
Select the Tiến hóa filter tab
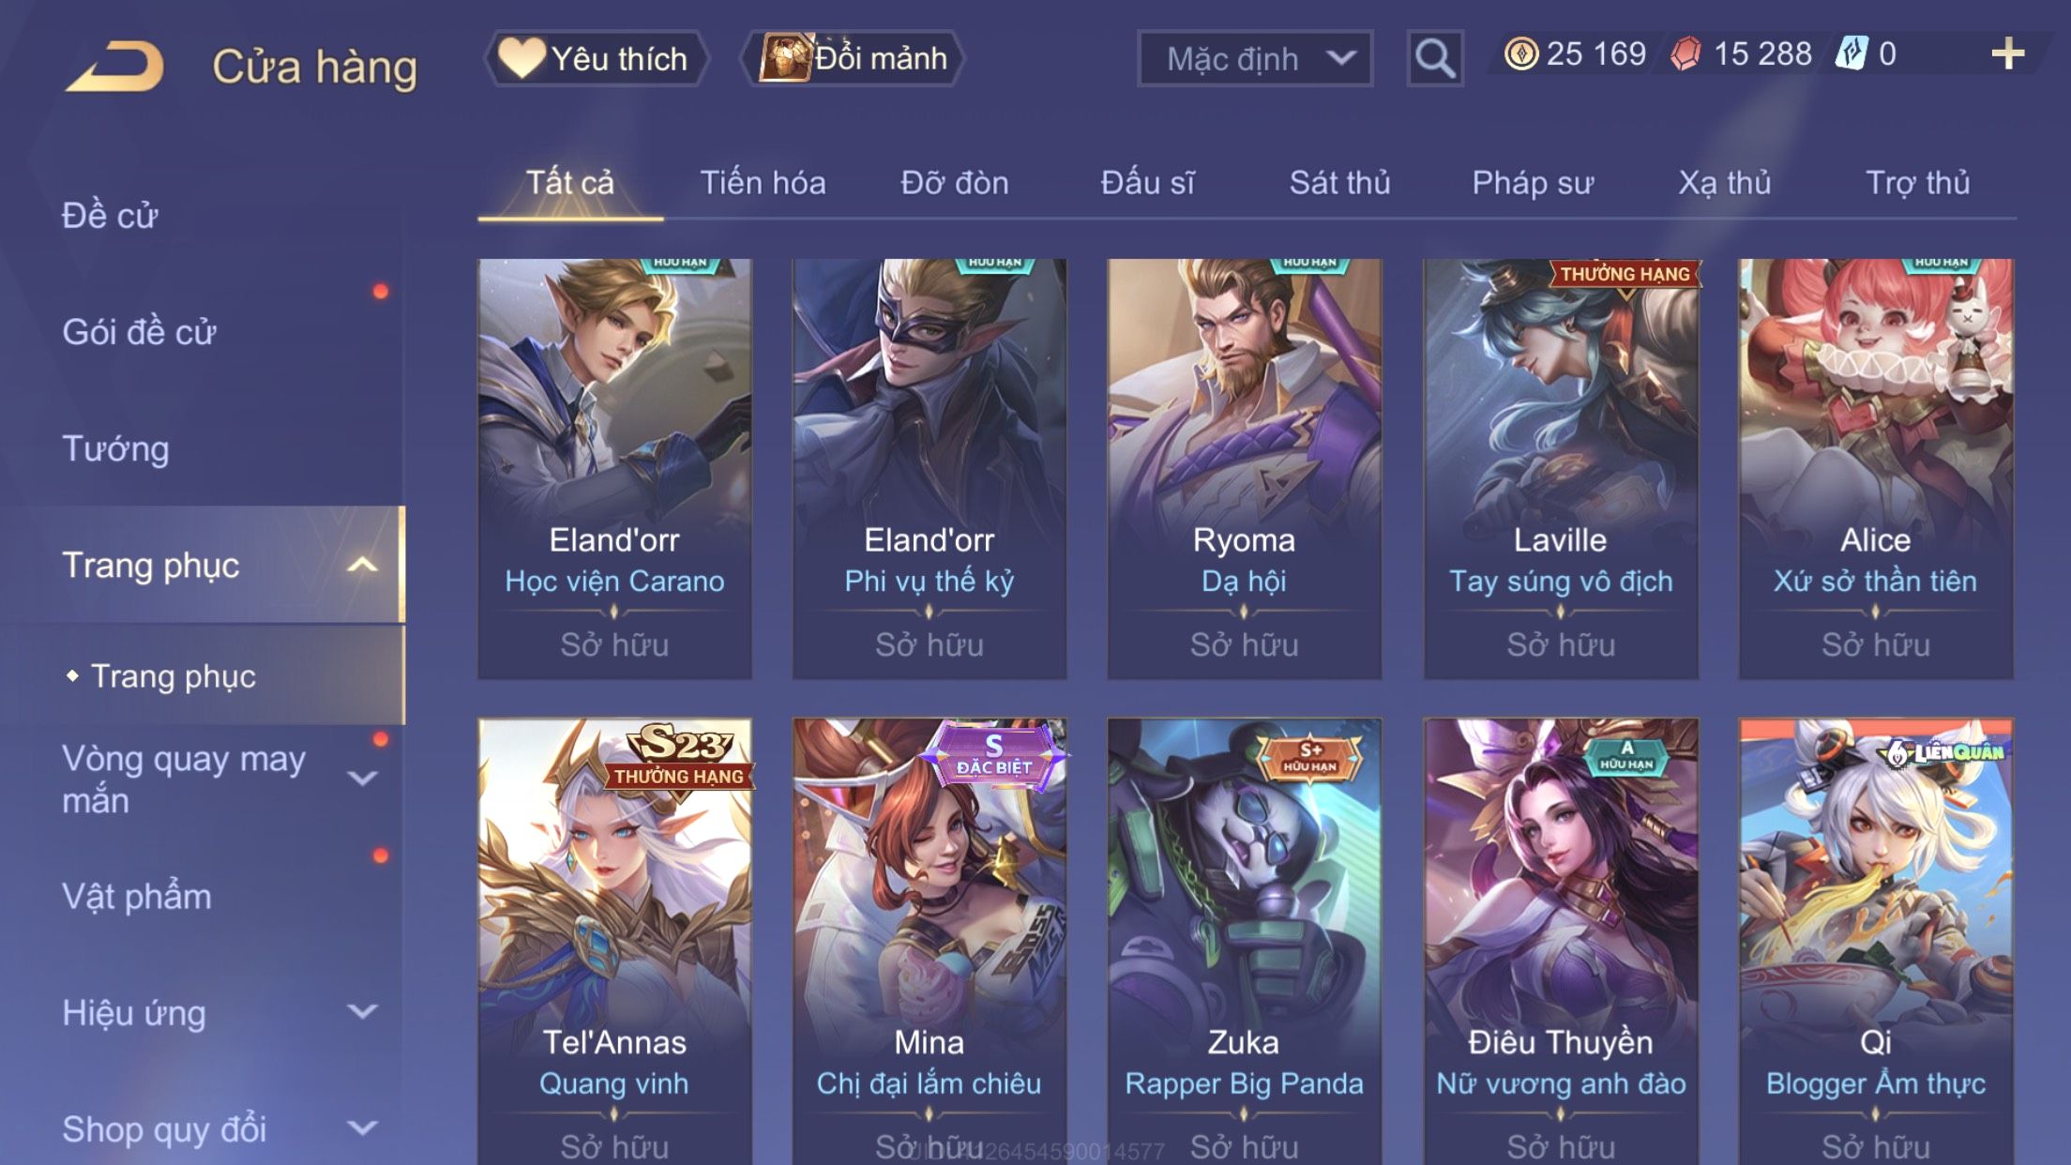pos(763,182)
